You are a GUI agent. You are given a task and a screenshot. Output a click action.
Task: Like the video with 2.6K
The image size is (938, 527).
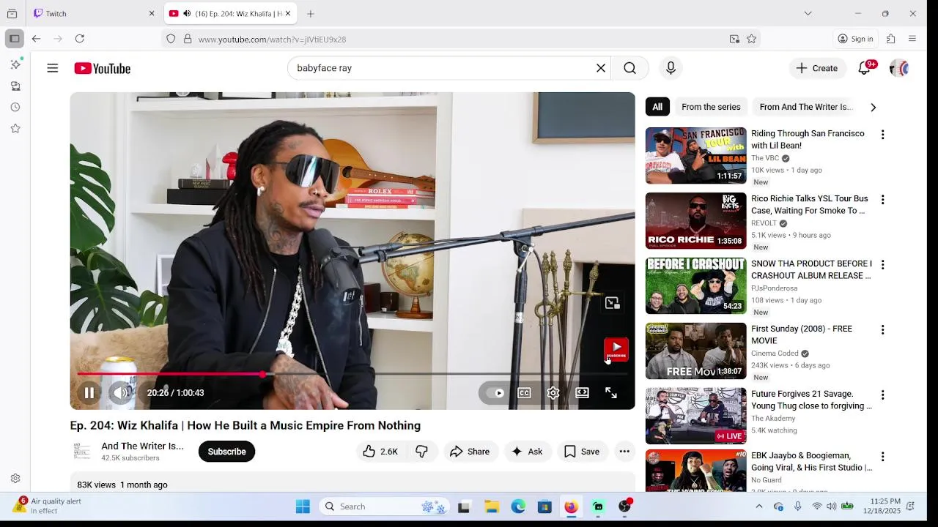pyautogui.click(x=381, y=452)
